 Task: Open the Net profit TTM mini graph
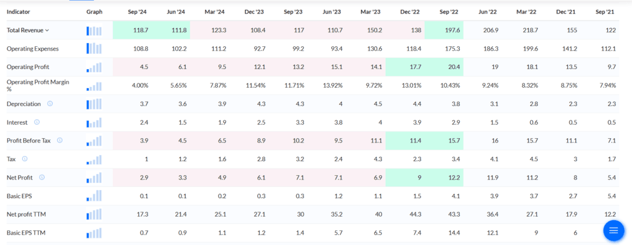(94, 214)
